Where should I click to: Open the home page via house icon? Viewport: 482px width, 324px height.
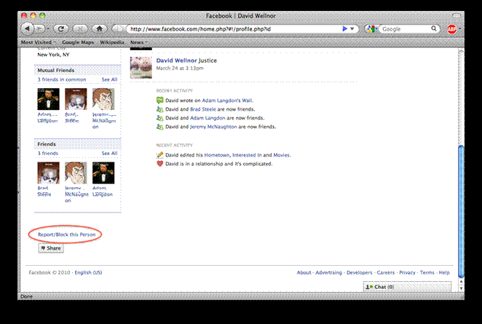pos(99,29)
